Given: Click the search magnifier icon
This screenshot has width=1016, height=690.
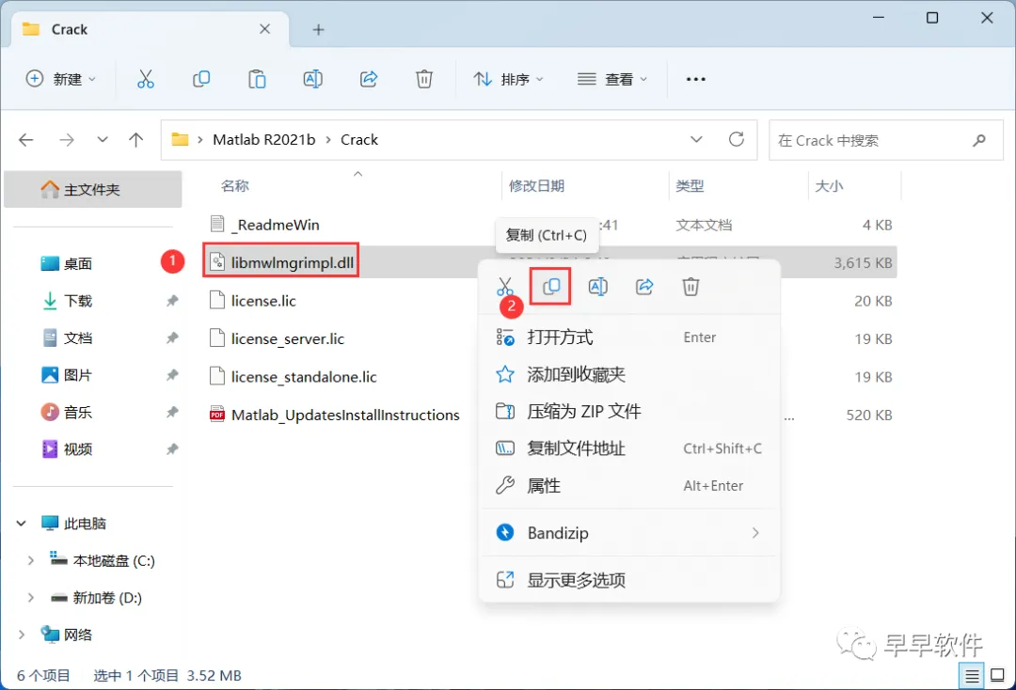Looking at the screenshot, I should click(979, 140).
